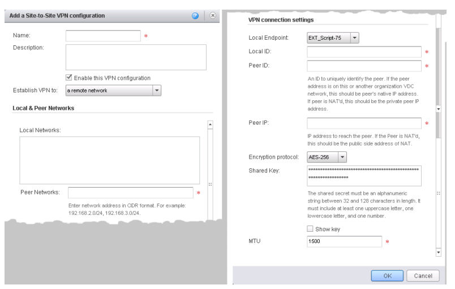The height and width of the screenshot is (289, 455).
Task: Click the resize grip right of Local Networks box
Action: (x=211, y=184)
